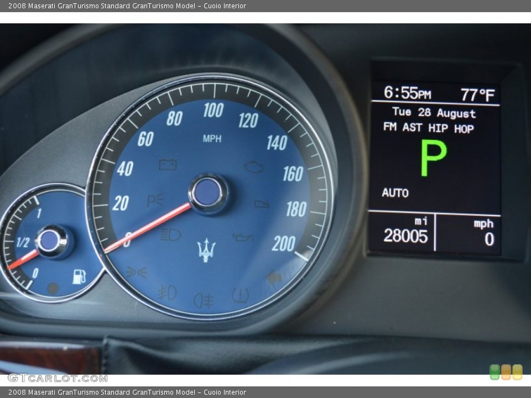Click the AUTO mode label
Viewport: 531px width, 398px height.
[395, 192]
